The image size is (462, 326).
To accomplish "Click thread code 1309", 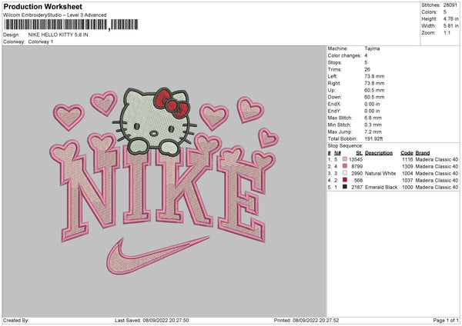I will (x=407, y=167).
